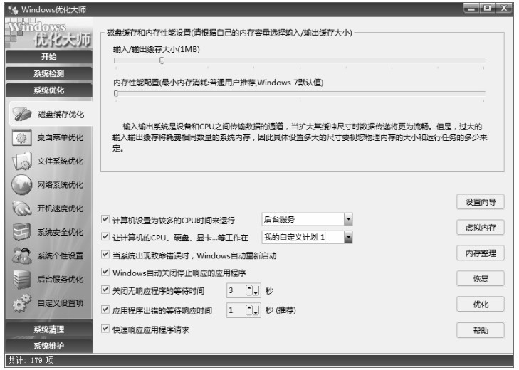Open the 文件系统优化 file system icon
The image size is (519, 370).
22,161
